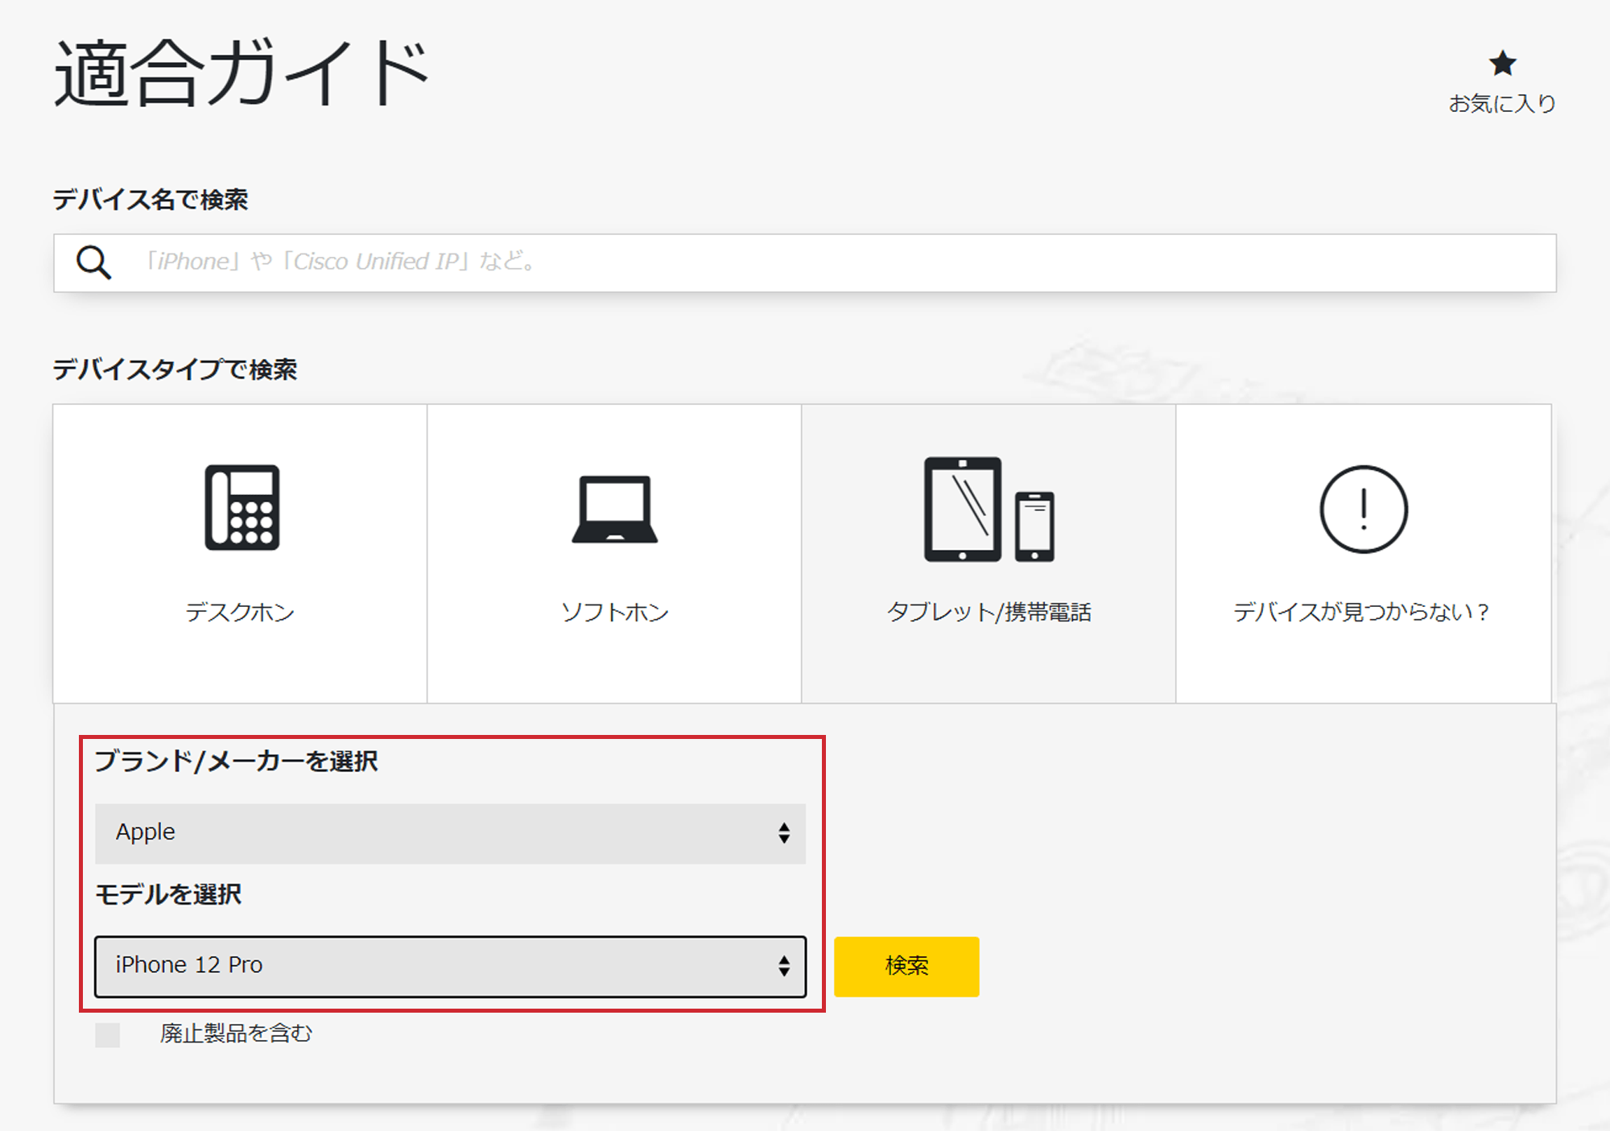Click the ブランド/メーカーを選択 label
Screen dimensions: 1610x1131
click(236, 761)
